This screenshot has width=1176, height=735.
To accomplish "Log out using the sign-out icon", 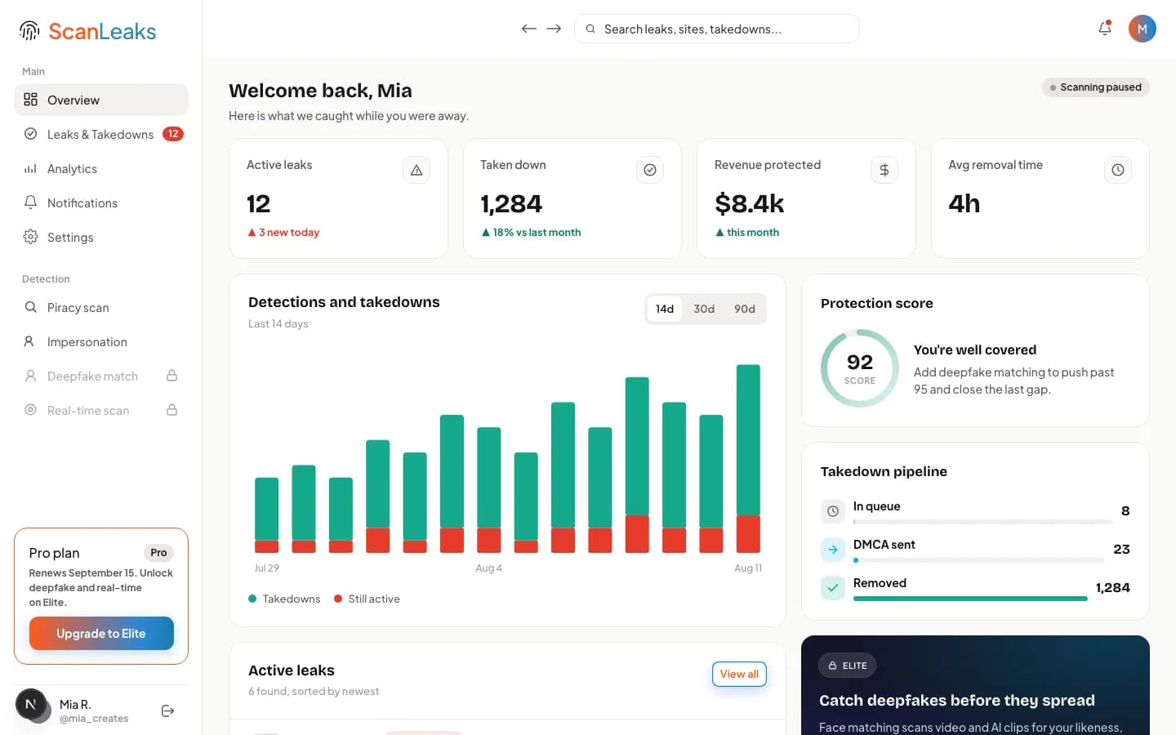I will tap(168, 710).
